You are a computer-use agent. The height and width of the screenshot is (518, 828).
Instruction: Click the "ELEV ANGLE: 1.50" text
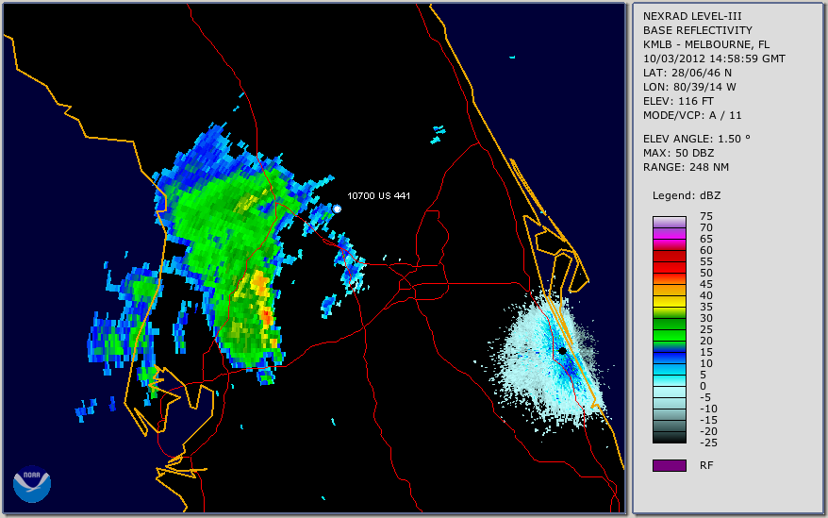pos(697,139)
